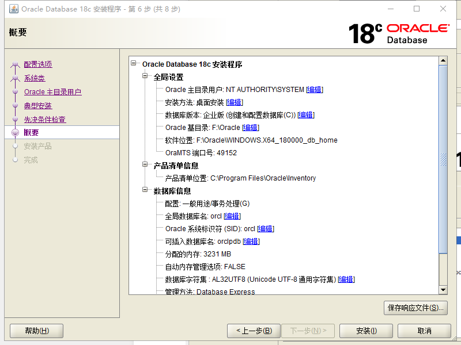Collapse the 数据库信息 section
The height and width of the screenshot is (345, 461).
tap(145, 190)
